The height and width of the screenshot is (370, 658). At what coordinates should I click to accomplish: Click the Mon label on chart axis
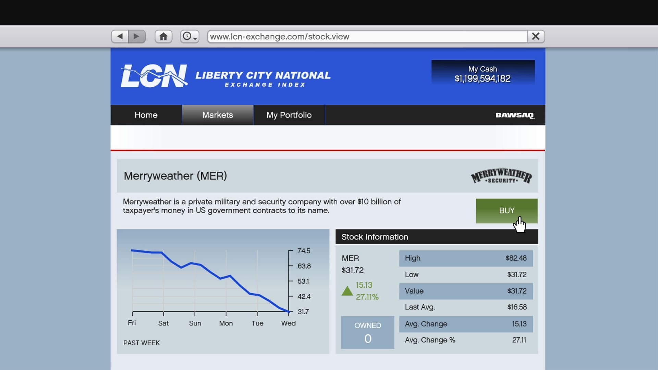[x=226, y=323]
